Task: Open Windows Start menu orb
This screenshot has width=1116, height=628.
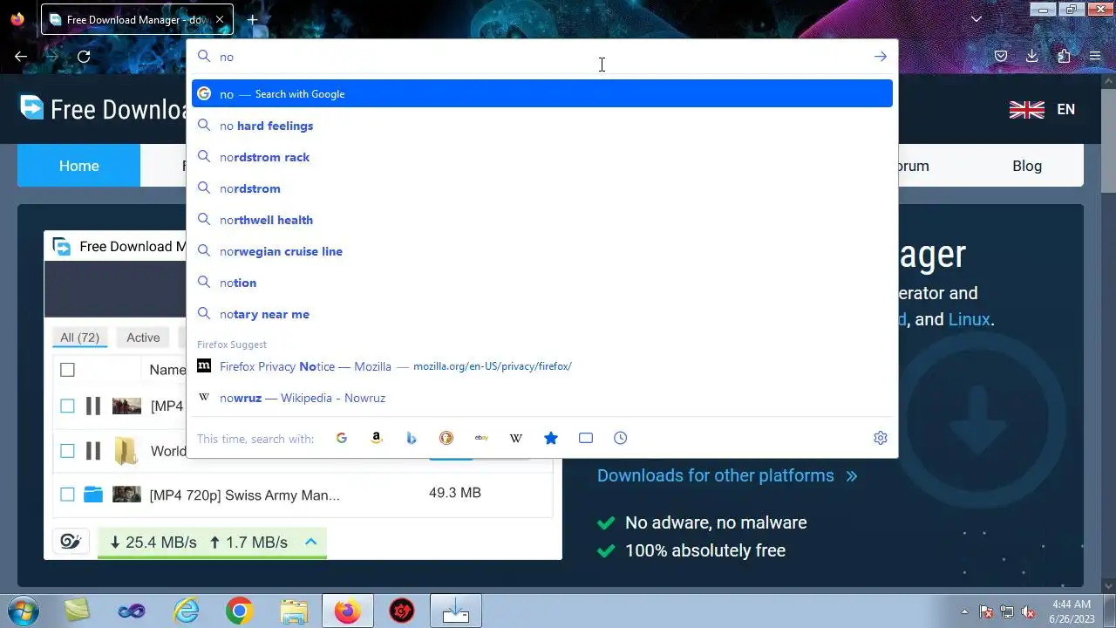Action: [x=22, y=611]
